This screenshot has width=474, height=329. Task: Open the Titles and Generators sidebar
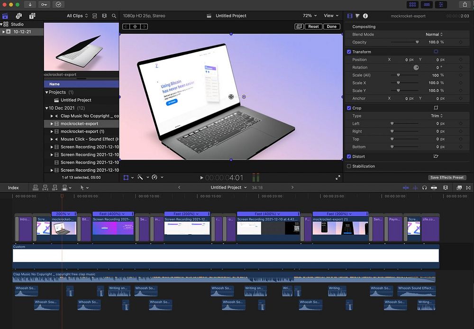[33, 16]
